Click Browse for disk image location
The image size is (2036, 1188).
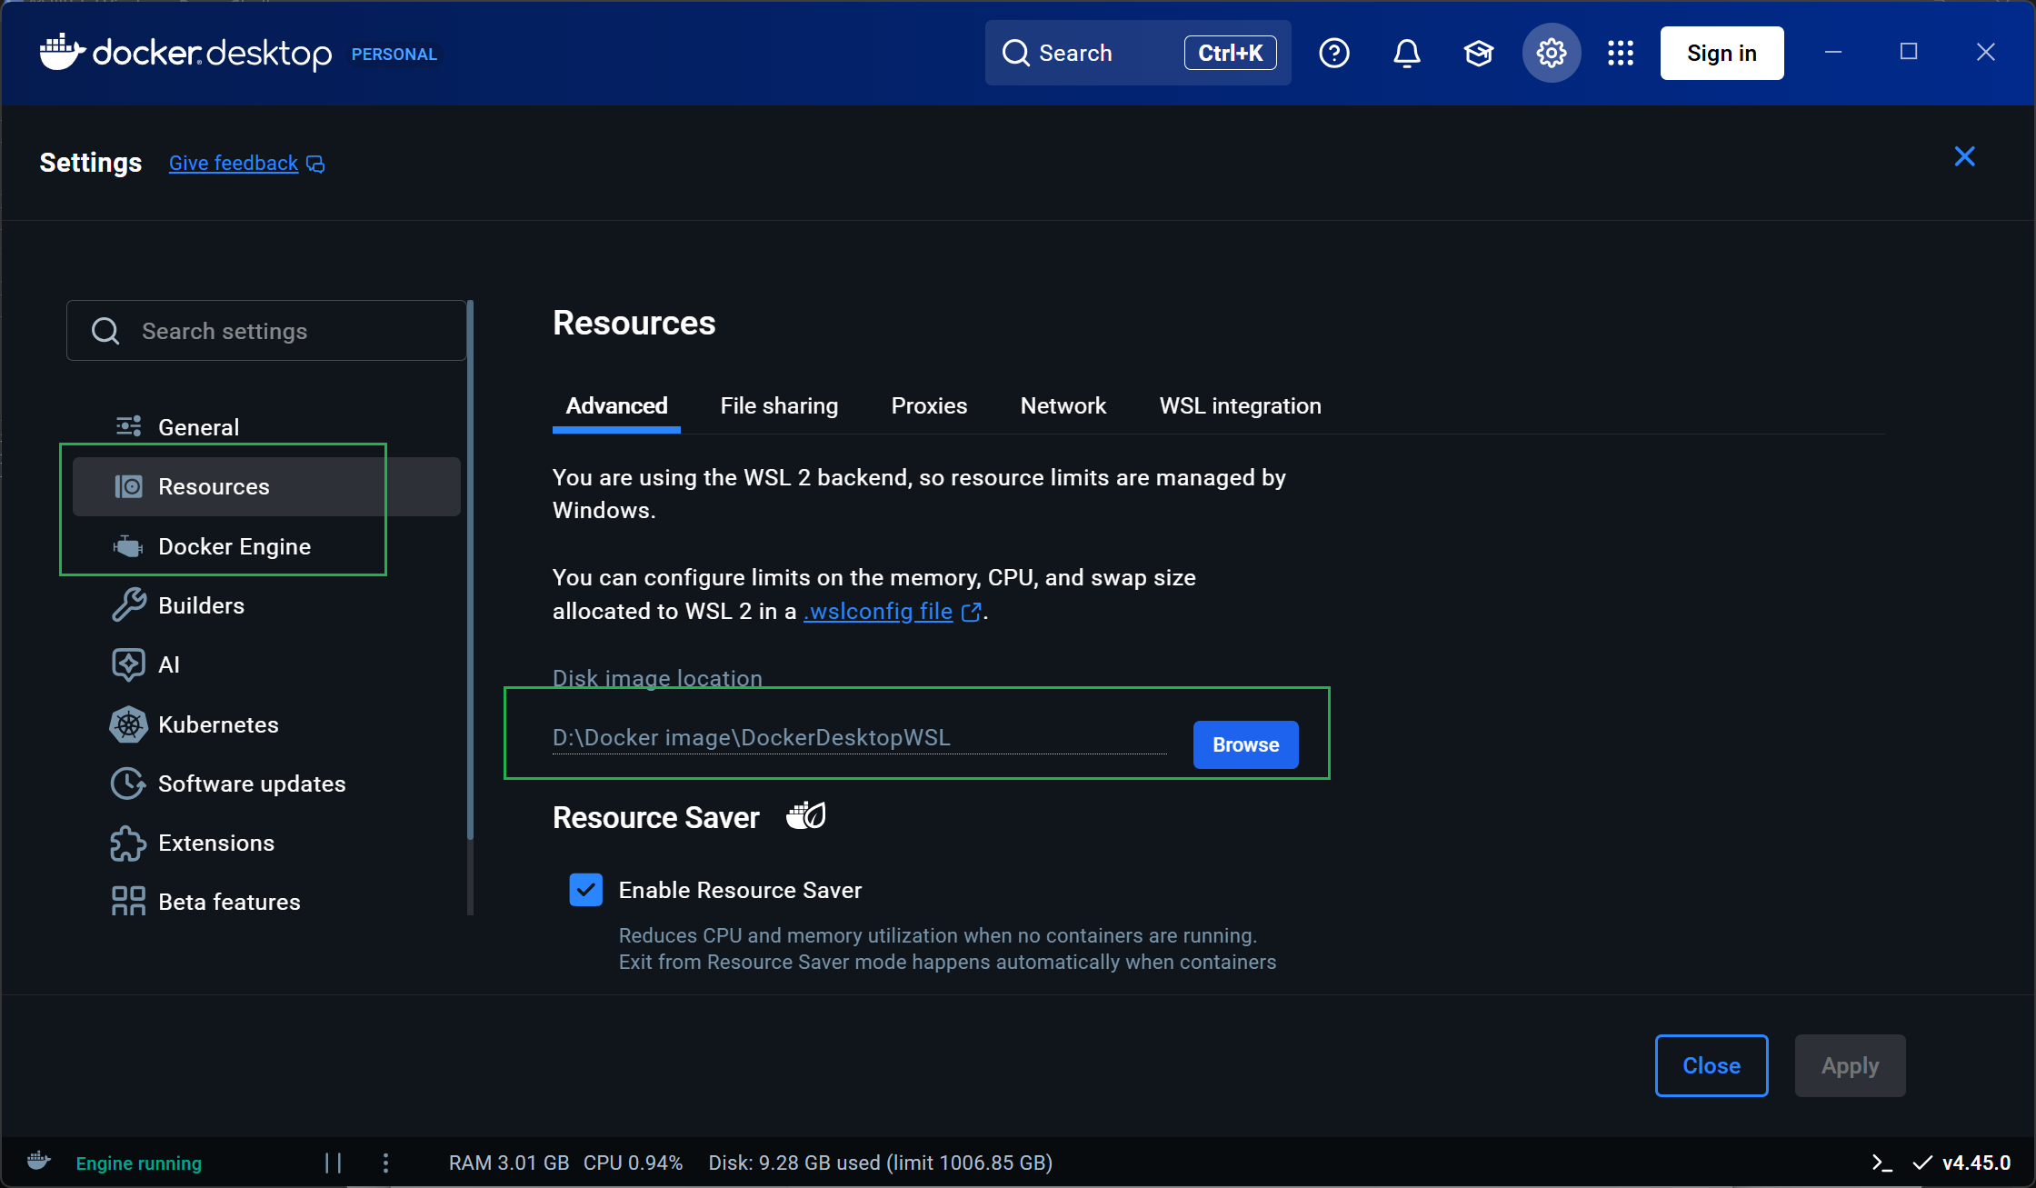pyautogui.click(x=1245, y=744)
